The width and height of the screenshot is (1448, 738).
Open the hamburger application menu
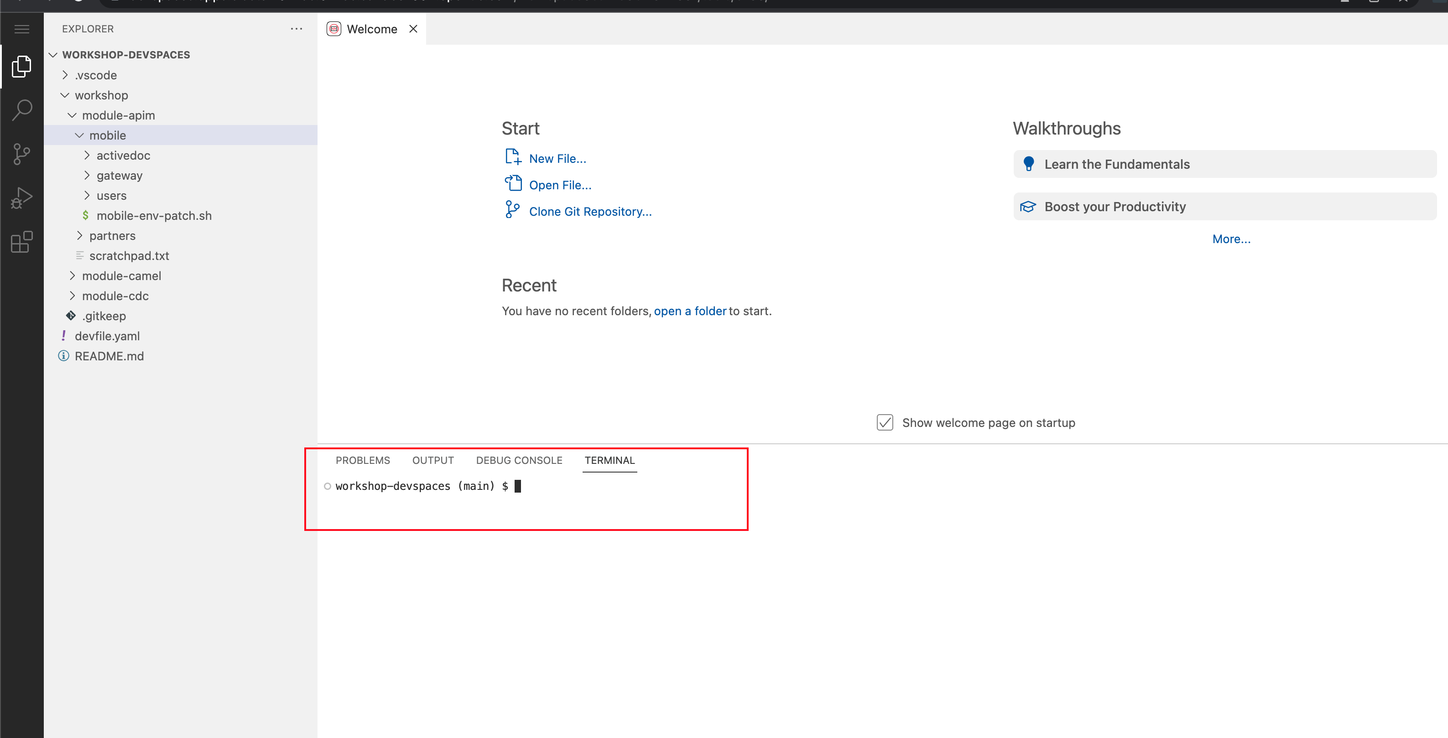pyautogui.click(x=22, y=29)
